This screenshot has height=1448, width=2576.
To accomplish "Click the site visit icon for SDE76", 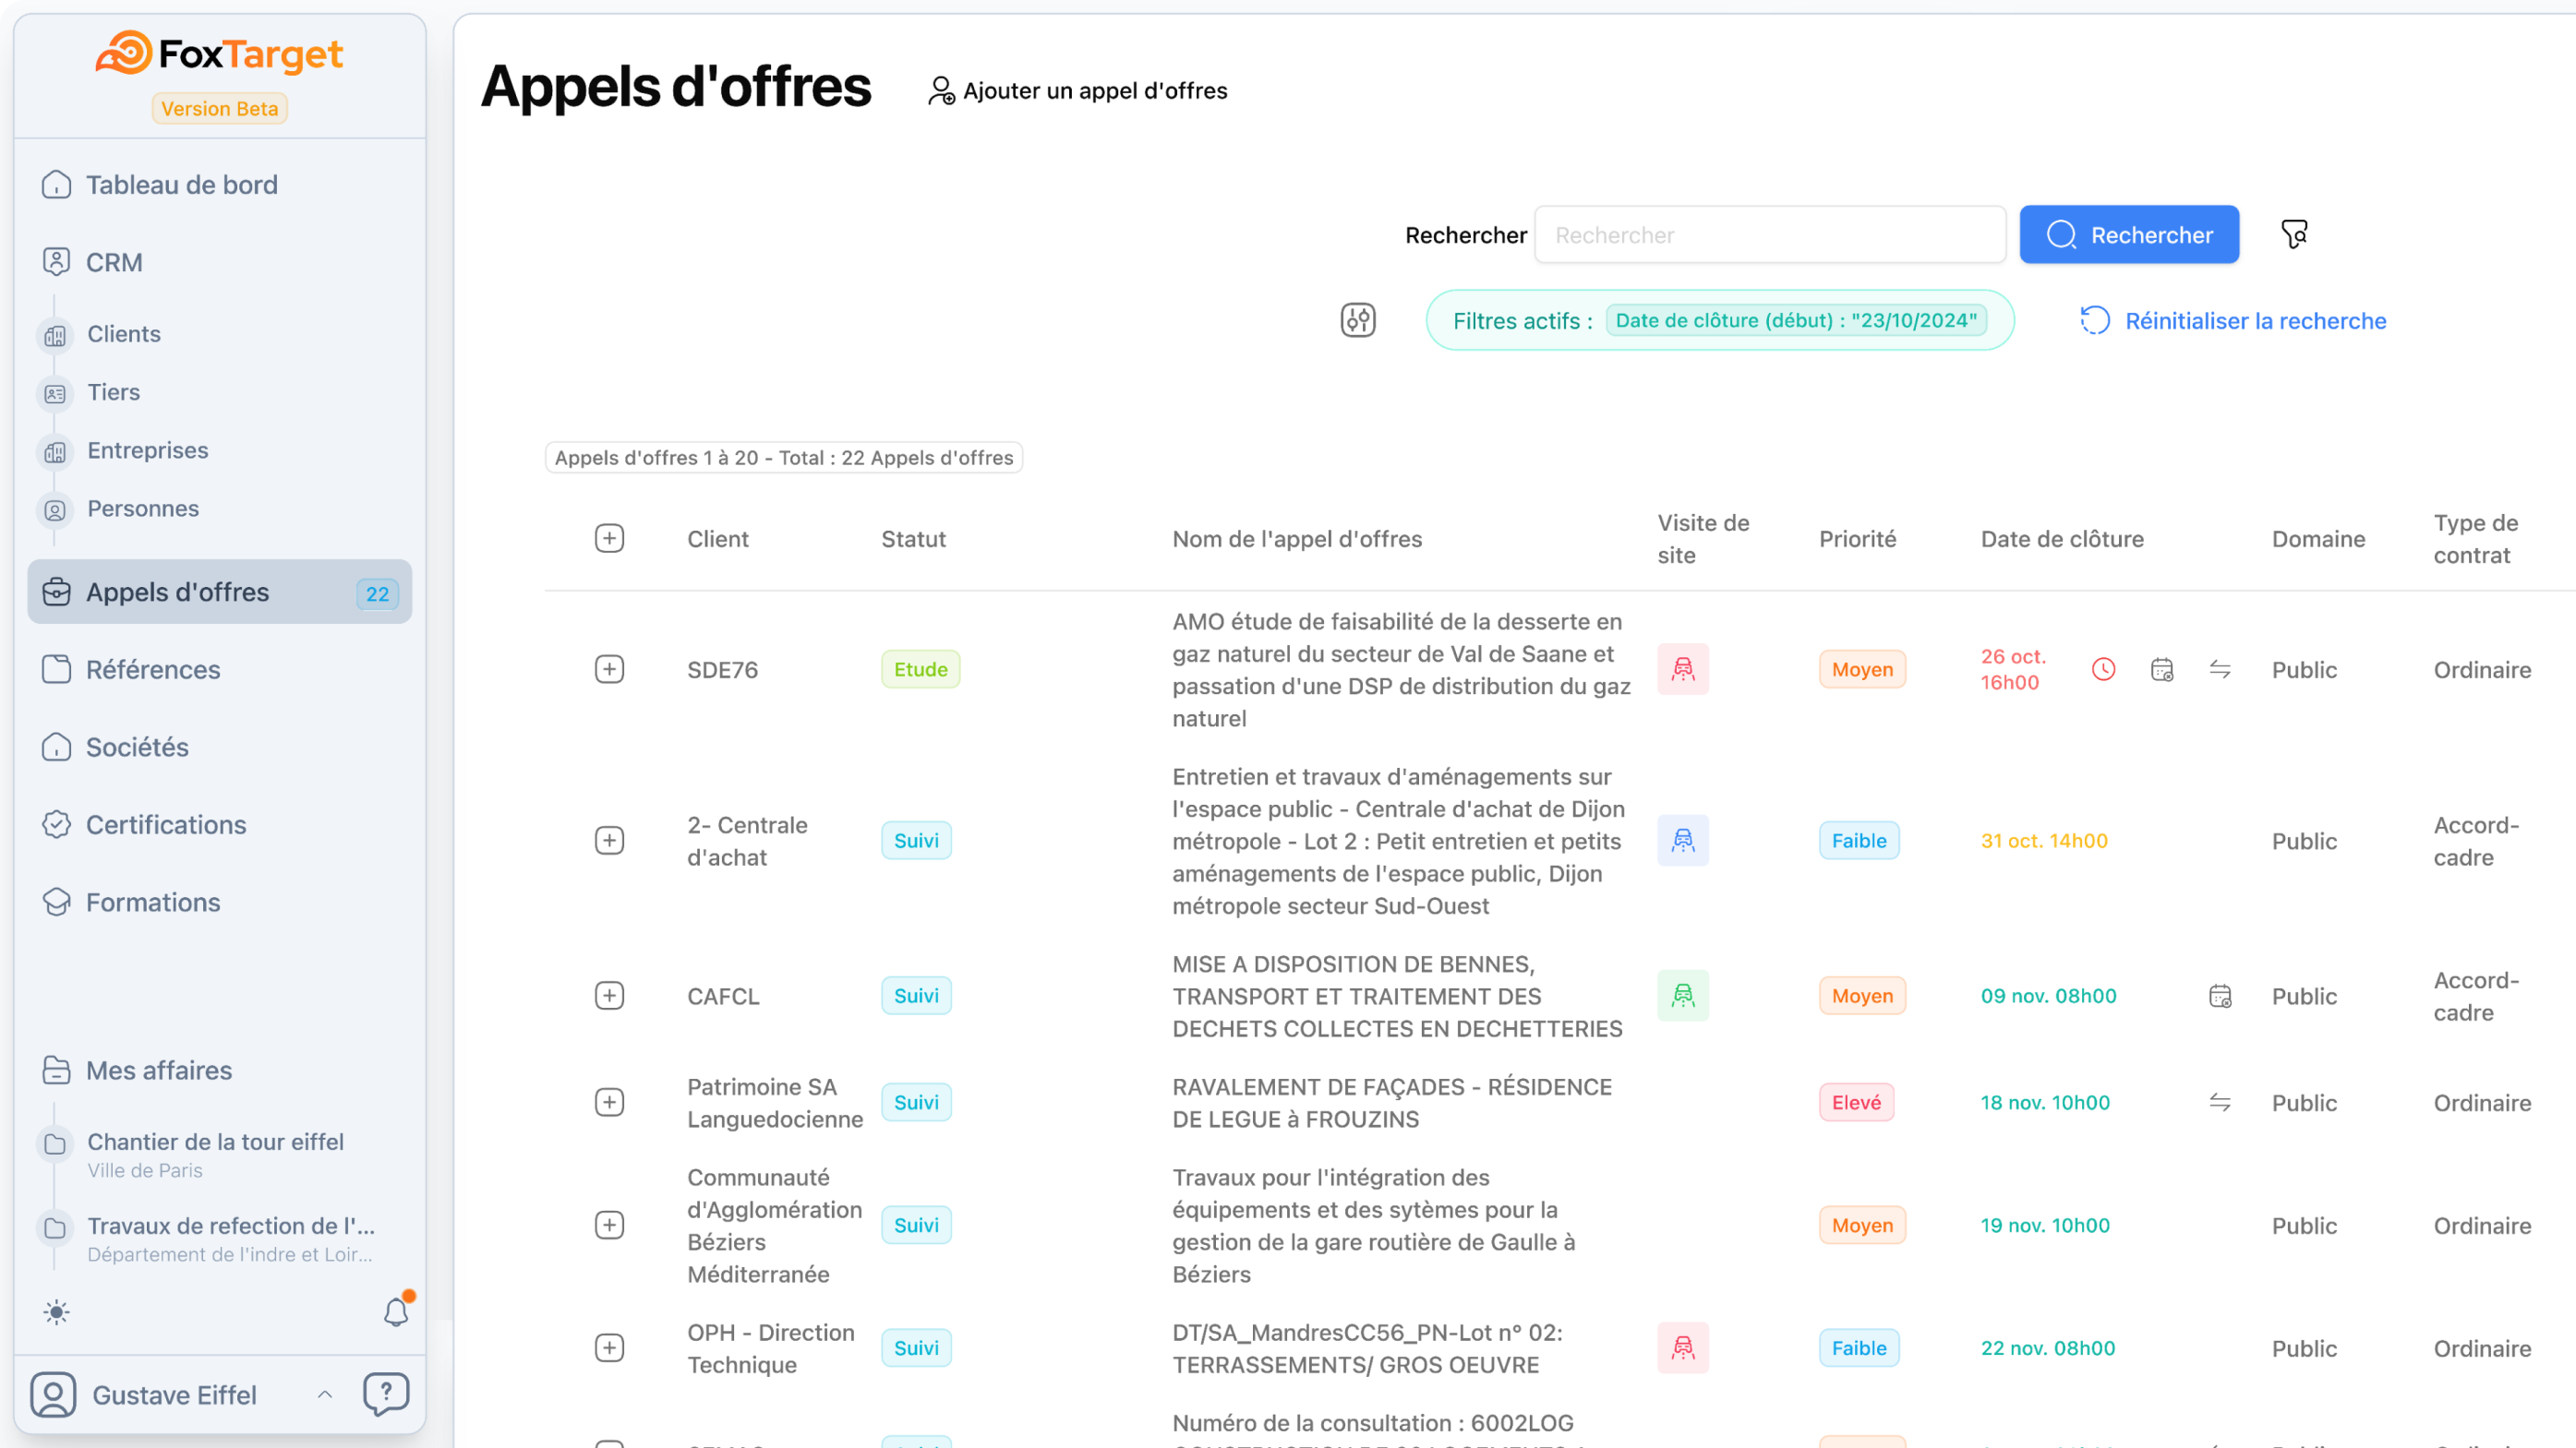I will point(1683,668).
